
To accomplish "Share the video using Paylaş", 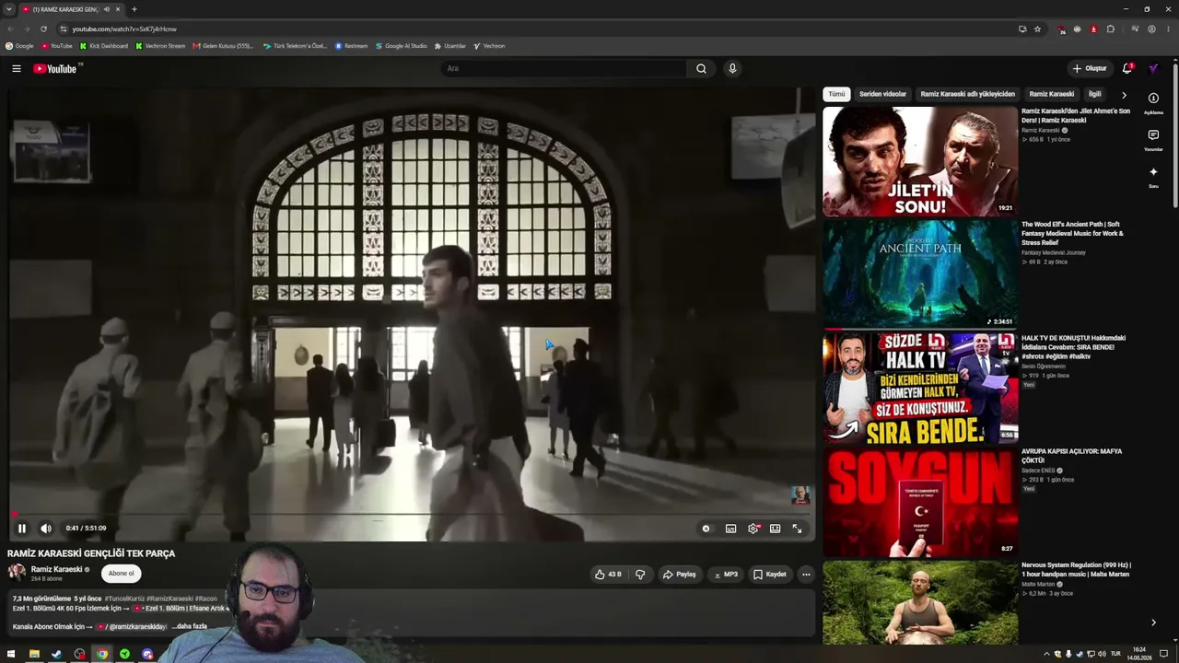I will (x=680, y=575).
